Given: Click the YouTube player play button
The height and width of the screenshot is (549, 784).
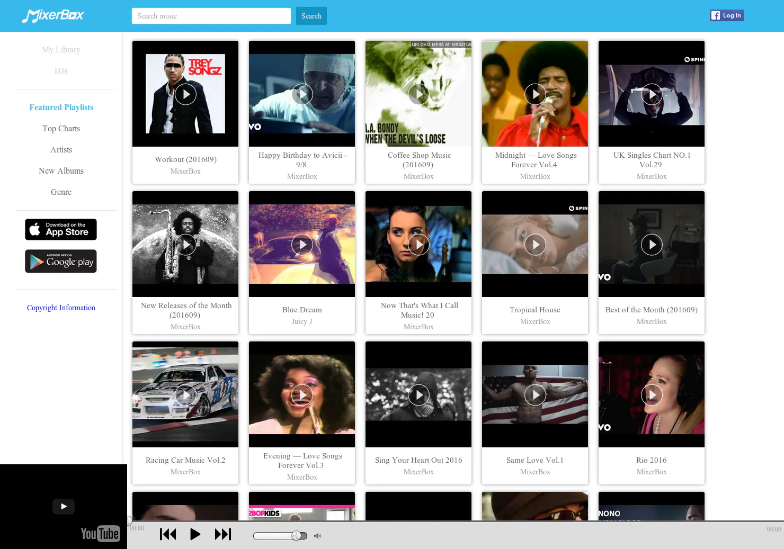Looking at the screenshot, I should pyautogui.click(x=64, y=506).
